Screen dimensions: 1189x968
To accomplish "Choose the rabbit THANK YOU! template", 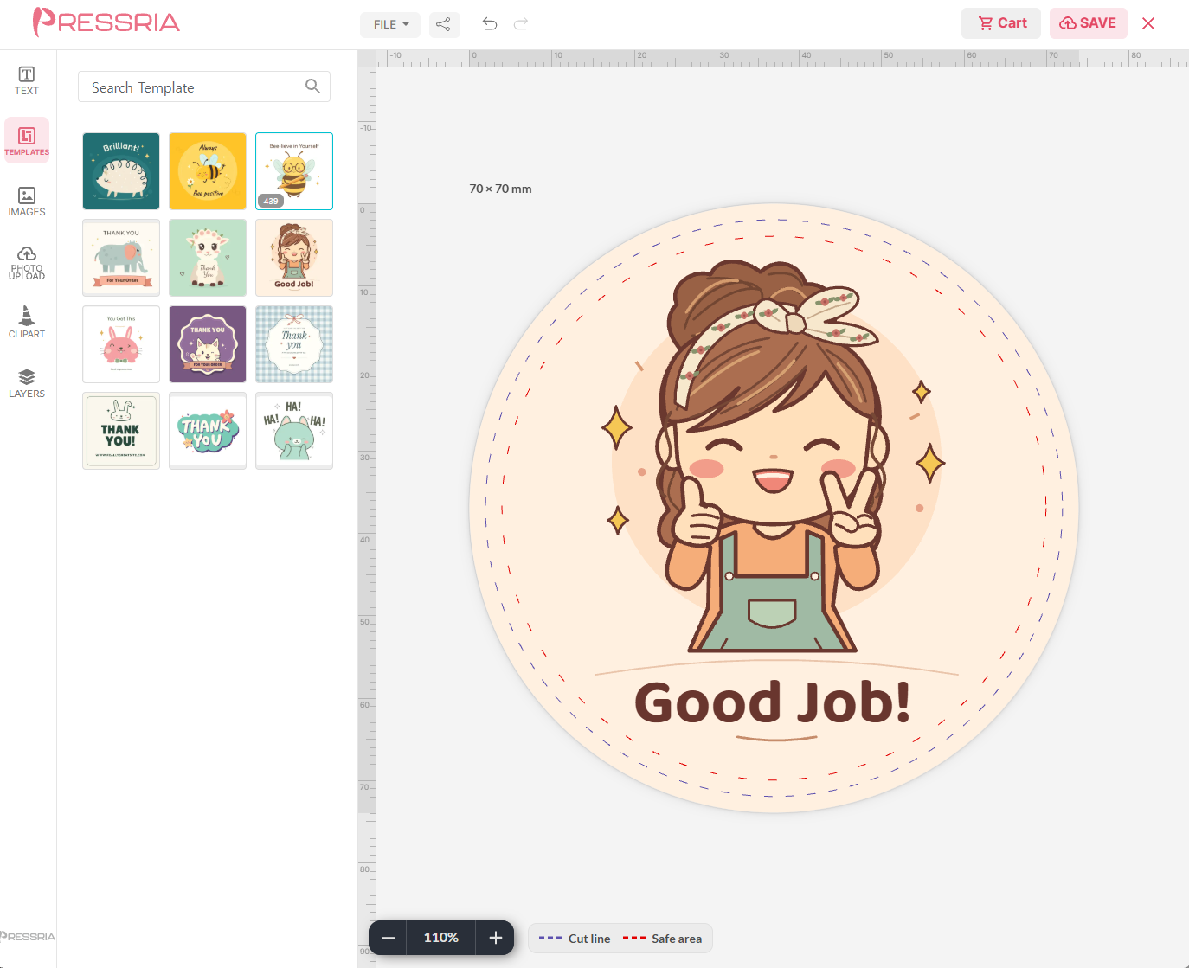I will click(121, 431).
